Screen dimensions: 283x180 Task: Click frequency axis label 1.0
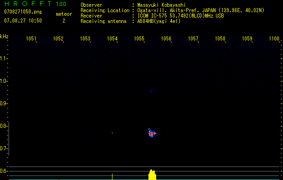pos(4,81)
